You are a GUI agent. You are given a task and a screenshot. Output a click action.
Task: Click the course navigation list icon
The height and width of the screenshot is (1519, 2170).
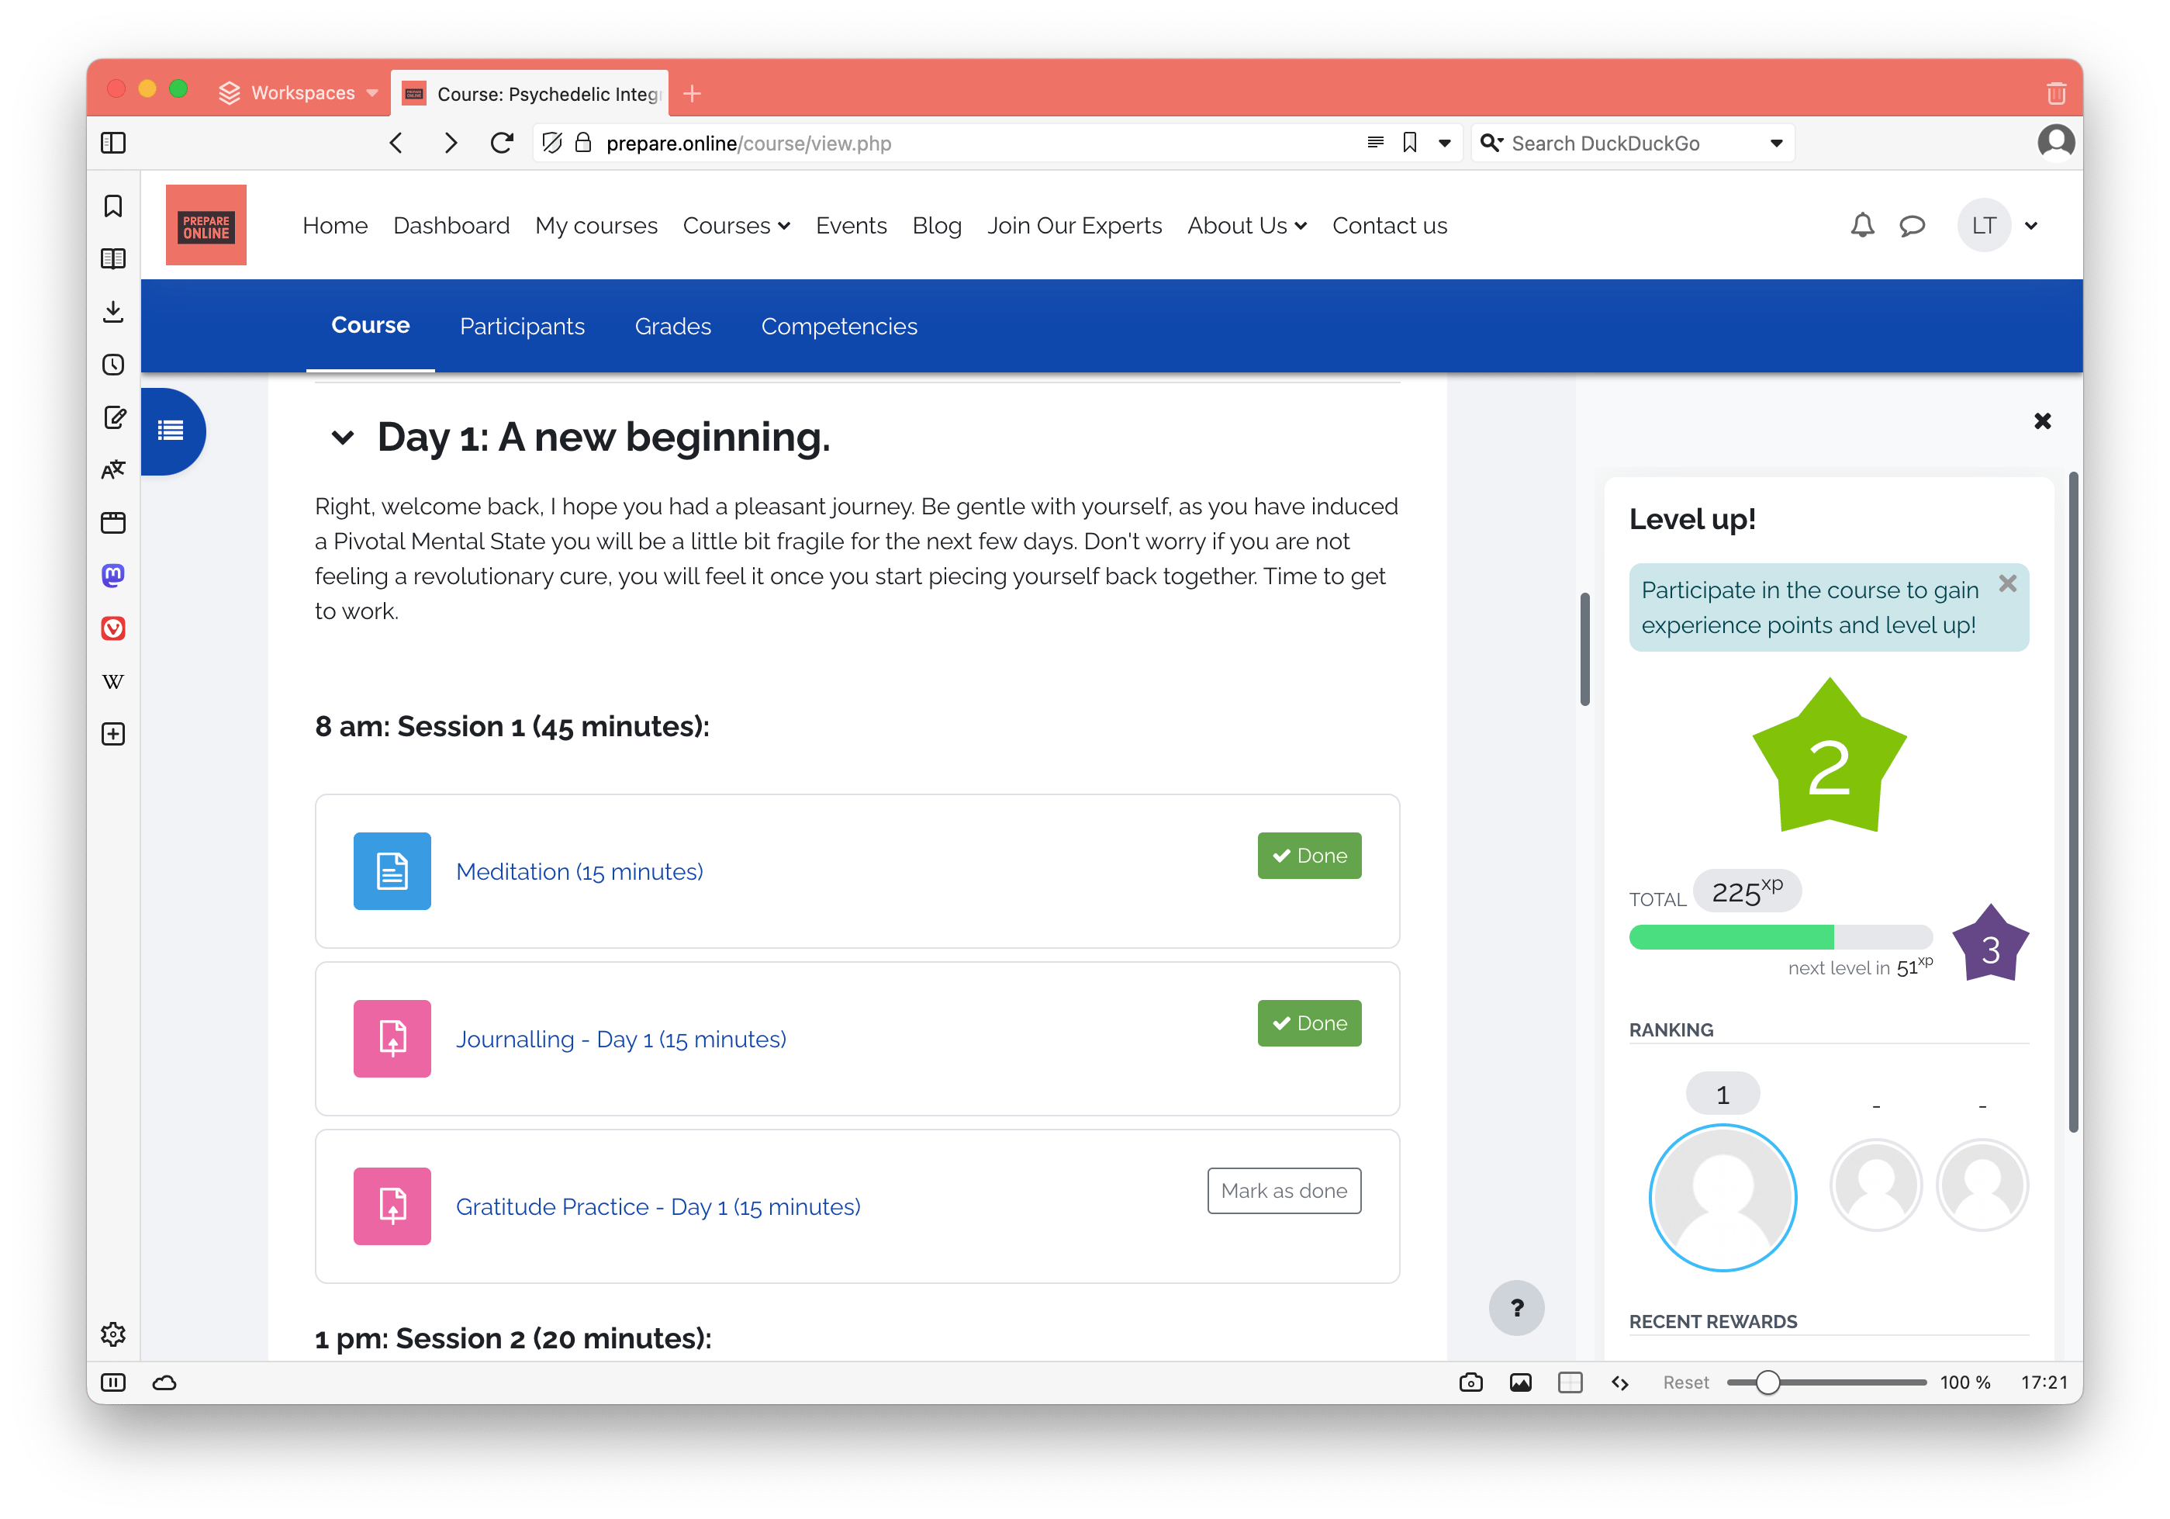tap(170, 431)
